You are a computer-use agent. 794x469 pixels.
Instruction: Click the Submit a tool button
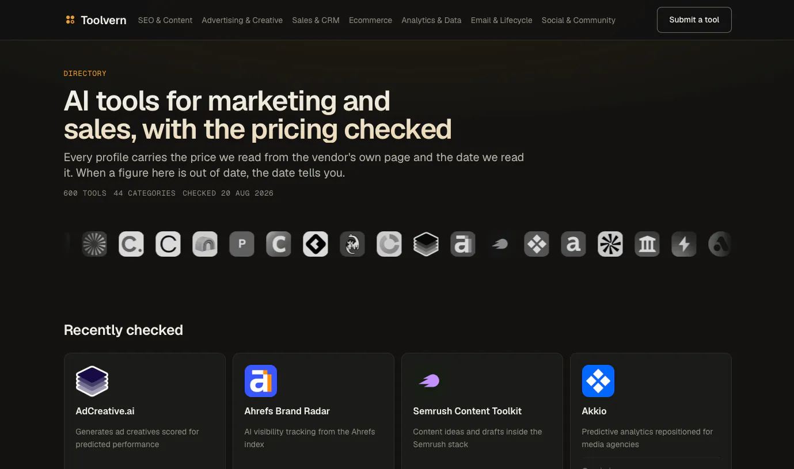pyautogui.click(x=694, y=20)
